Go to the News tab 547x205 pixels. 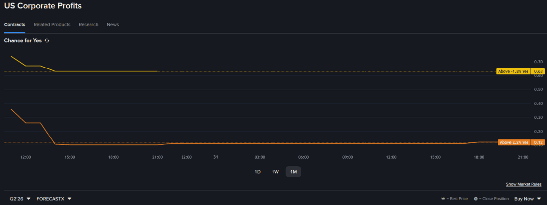point(113,25)
